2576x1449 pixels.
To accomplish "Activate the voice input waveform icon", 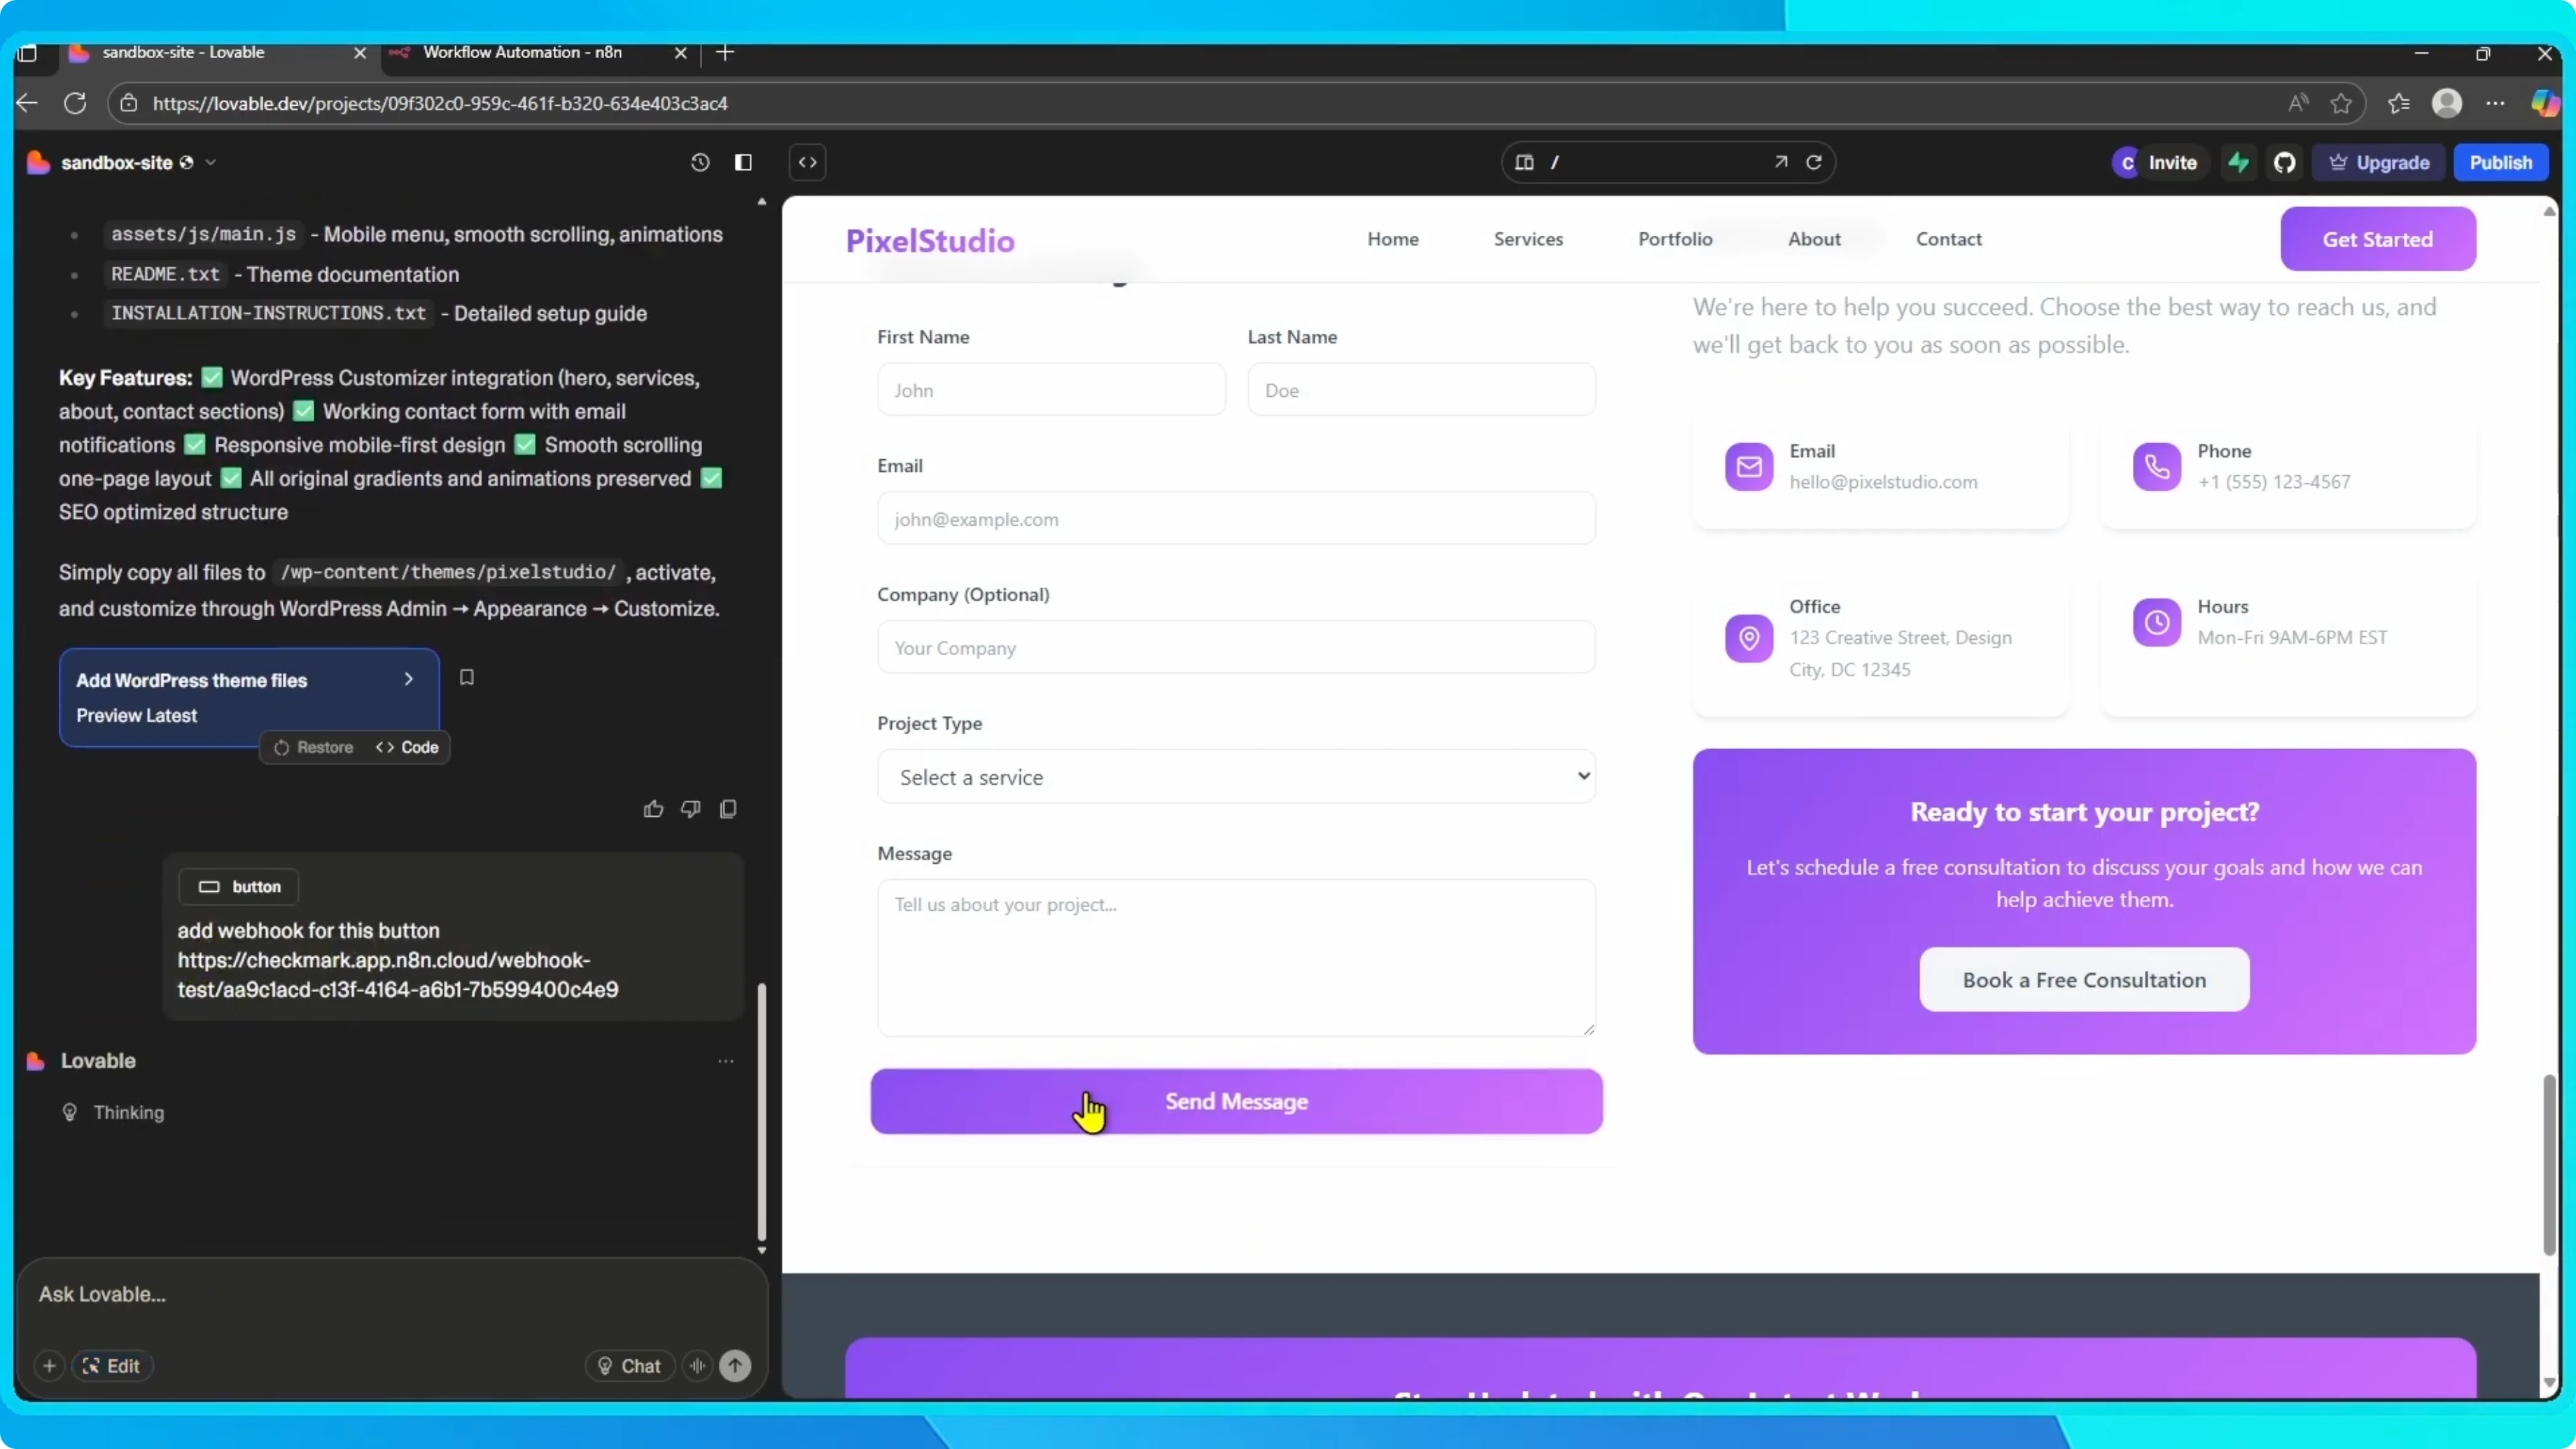I will tap(697, 1365).
